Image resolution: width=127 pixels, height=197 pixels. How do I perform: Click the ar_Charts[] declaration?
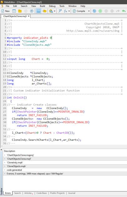[42, 84]
